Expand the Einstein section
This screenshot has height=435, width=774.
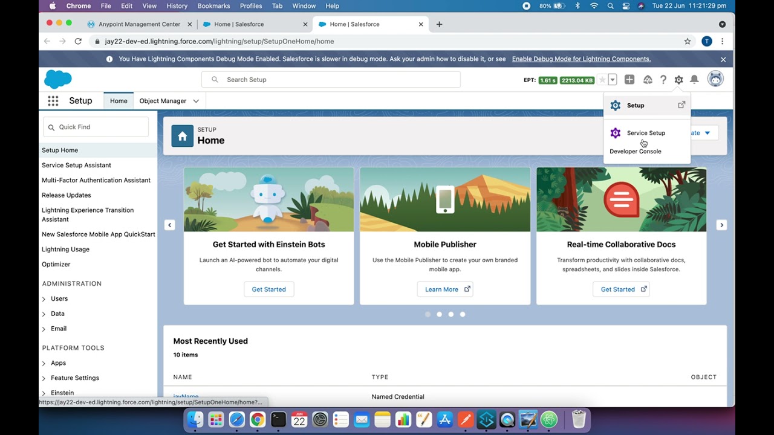[44, 393]
